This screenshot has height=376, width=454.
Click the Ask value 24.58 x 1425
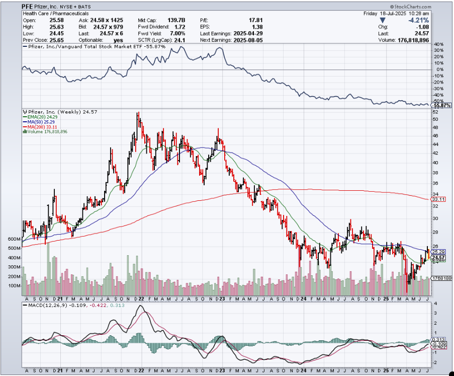tap(107, 20)
